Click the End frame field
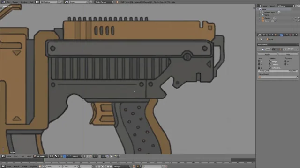Viewport: 300px width, 168px height. (x=70, y=166)
